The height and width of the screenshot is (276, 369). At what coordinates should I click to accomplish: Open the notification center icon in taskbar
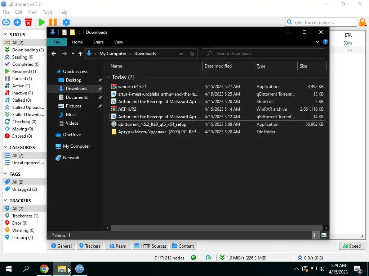click(x=358, y=269)
